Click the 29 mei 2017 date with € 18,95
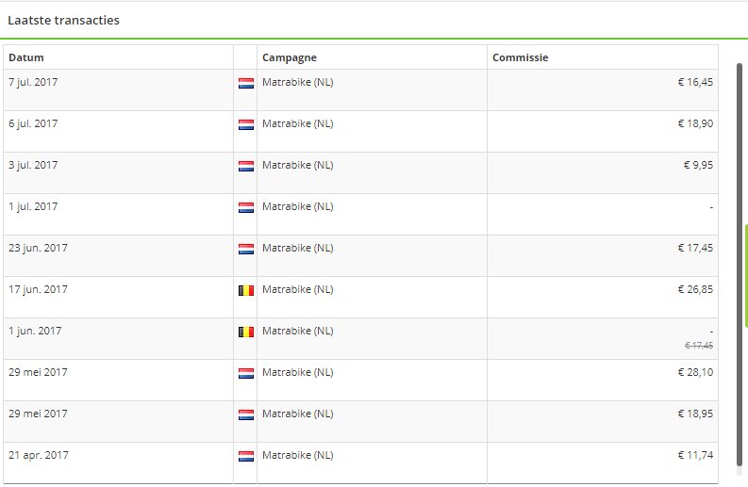Viewport: 748px width, 487px height. [38, 414]
